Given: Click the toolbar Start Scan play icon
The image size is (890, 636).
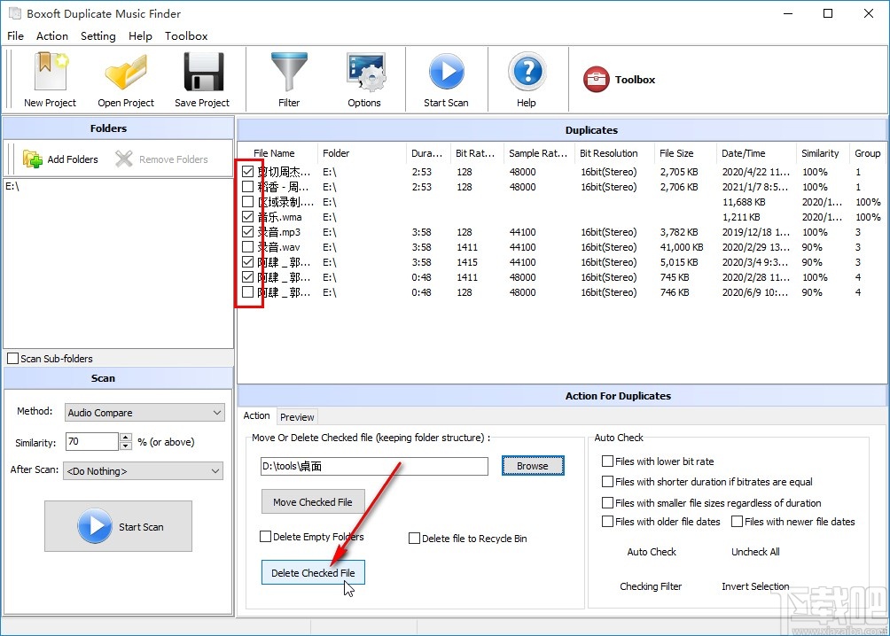Looking at the screenshot, I should [x=446, y=72].
